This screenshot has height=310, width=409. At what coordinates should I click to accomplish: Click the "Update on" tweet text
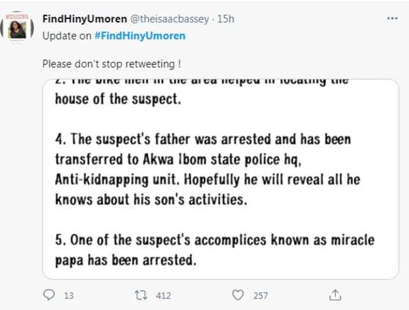[66, 36]
